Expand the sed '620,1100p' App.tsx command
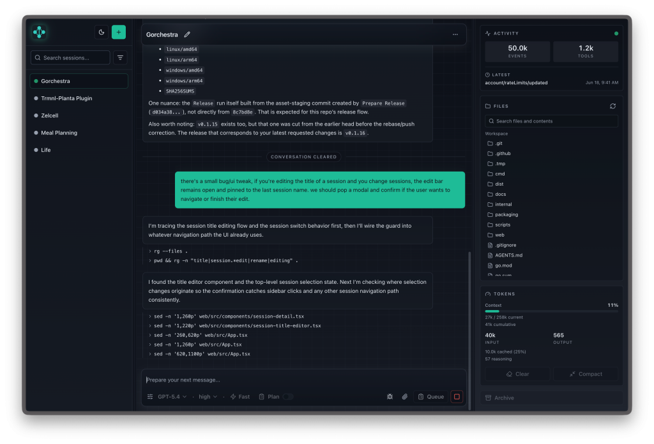654x444 pixels. coord(199,354)
